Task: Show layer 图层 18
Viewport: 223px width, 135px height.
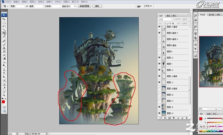Action: click(x=159, y=95)
